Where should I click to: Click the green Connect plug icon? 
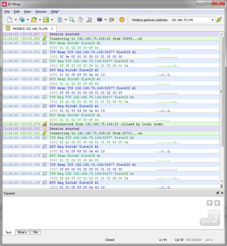[x=219, y=20]
